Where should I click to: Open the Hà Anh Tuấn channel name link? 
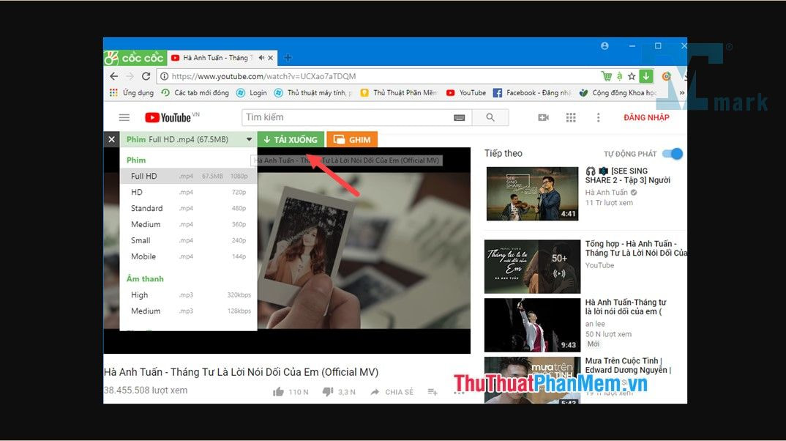[607, 192]
